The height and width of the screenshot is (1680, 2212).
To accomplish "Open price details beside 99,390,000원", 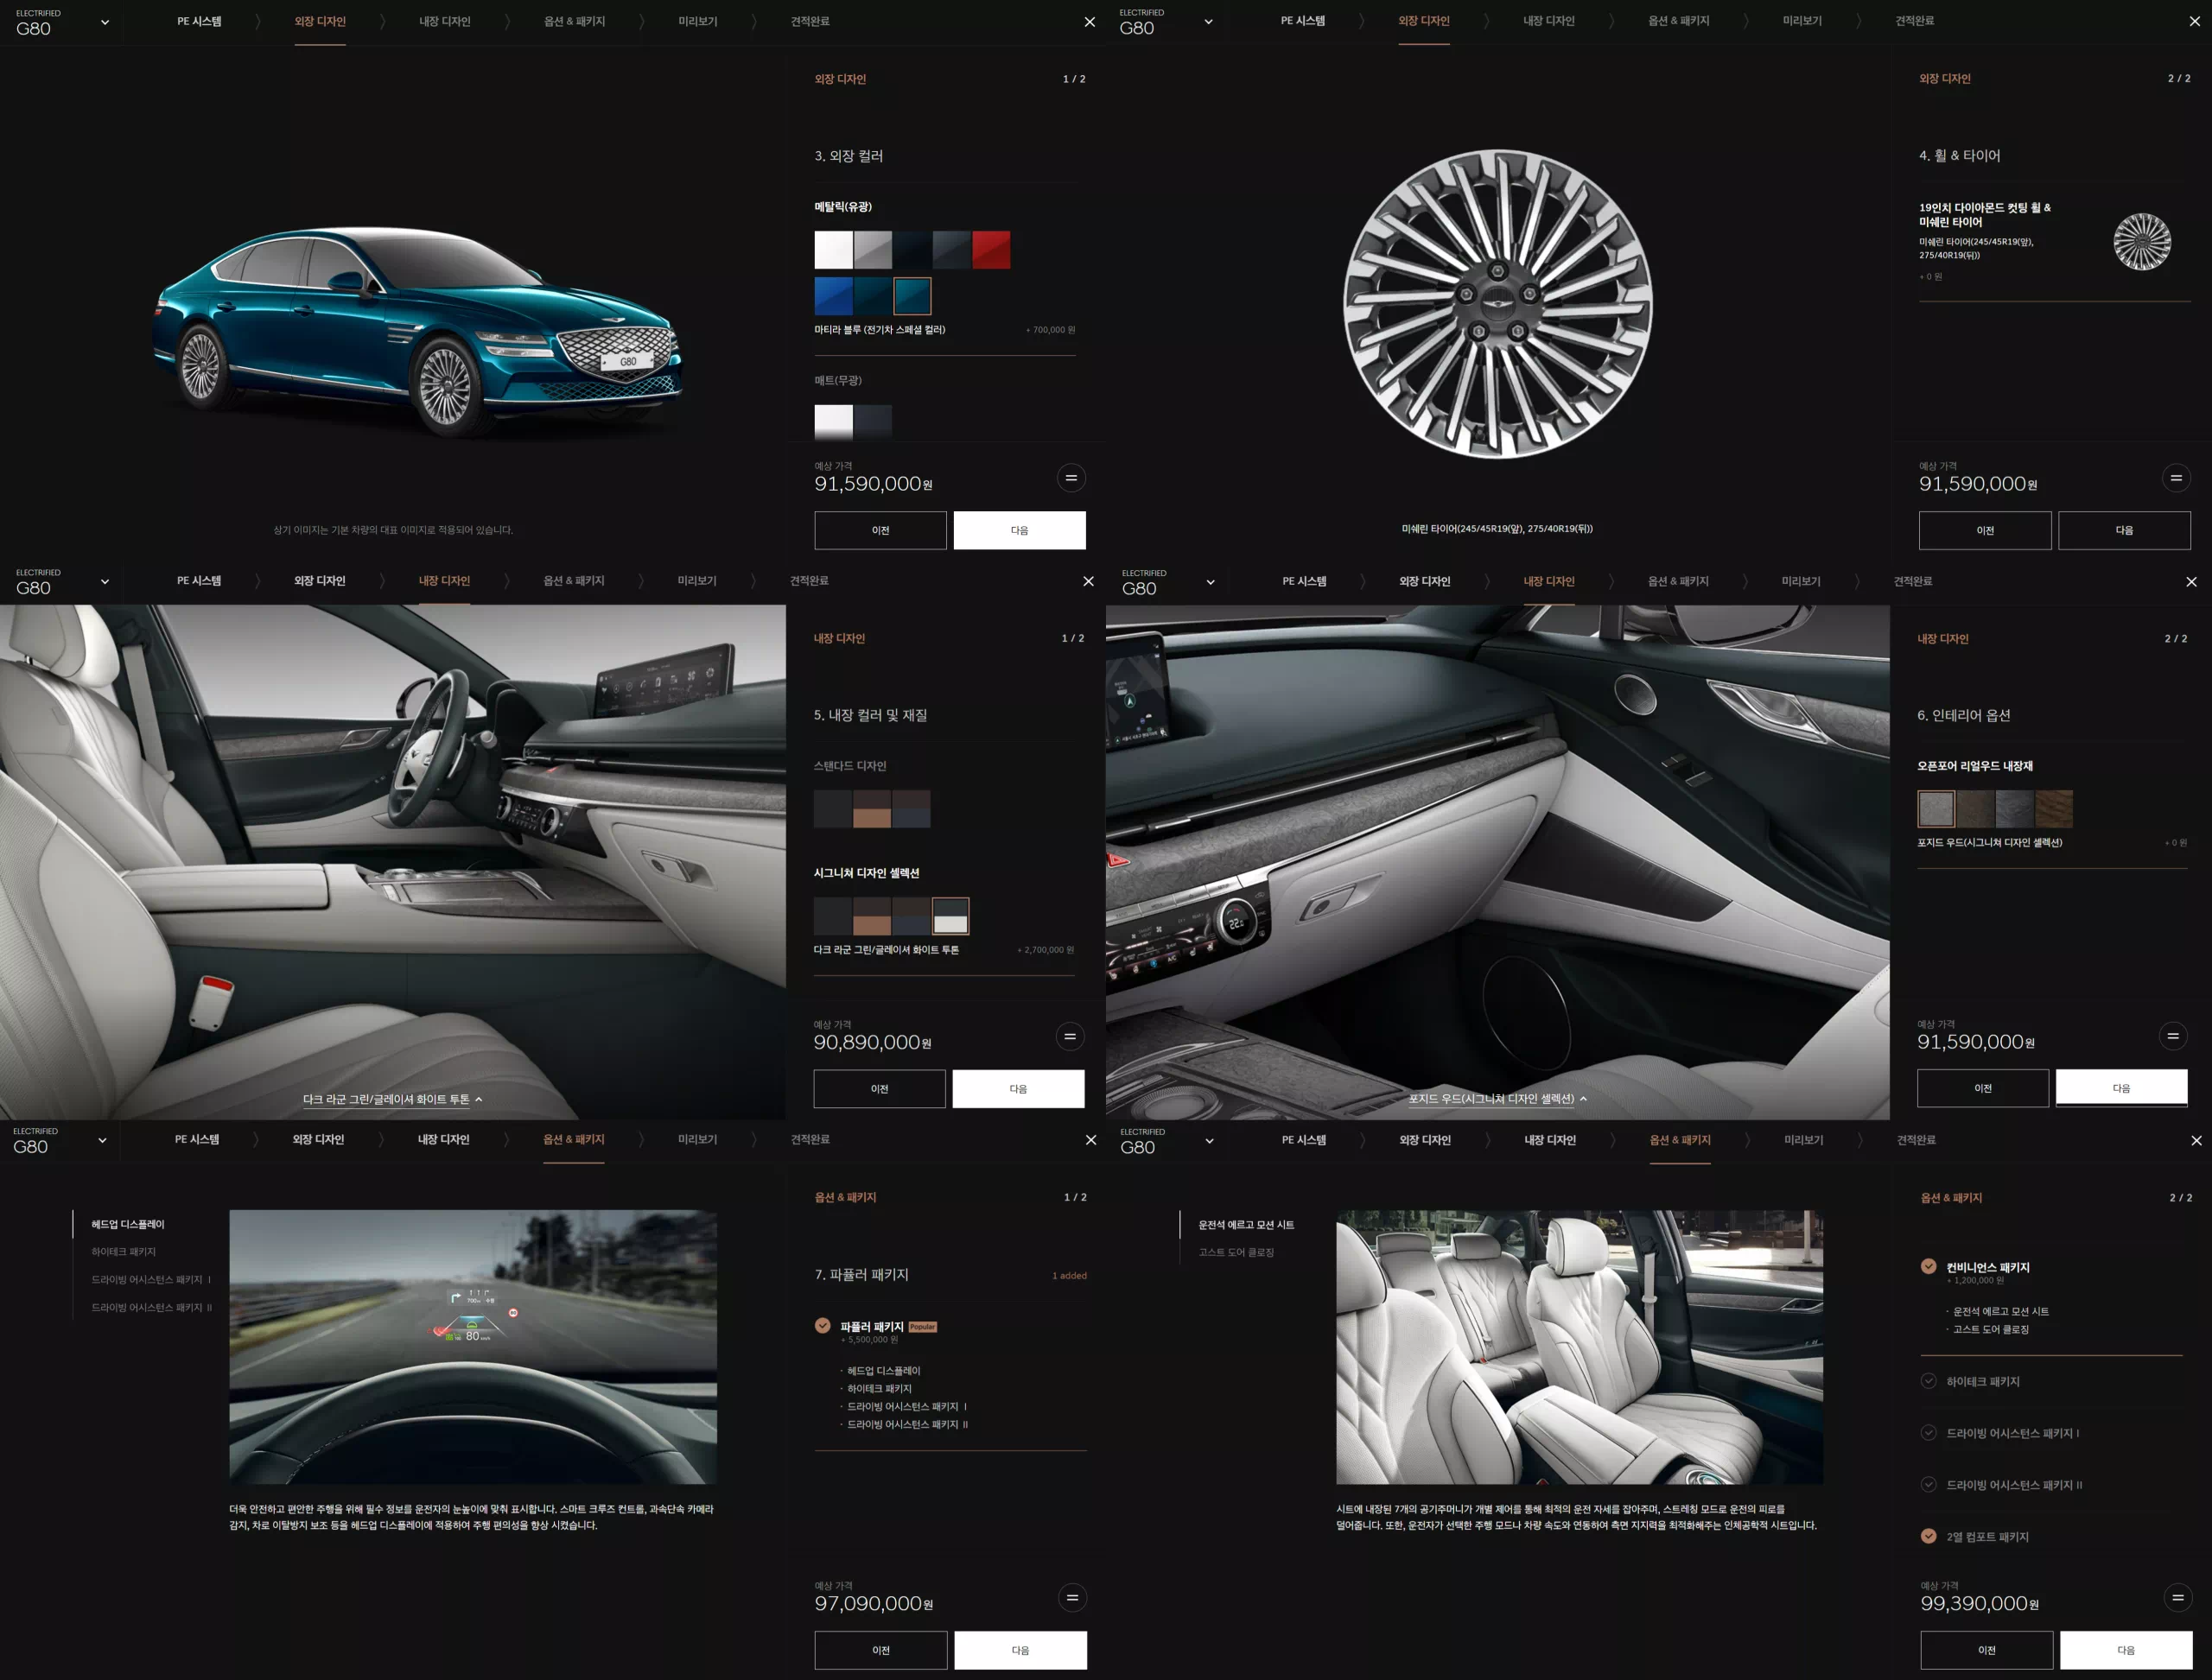I will pyautogui.click(x=2177, y=1598).
